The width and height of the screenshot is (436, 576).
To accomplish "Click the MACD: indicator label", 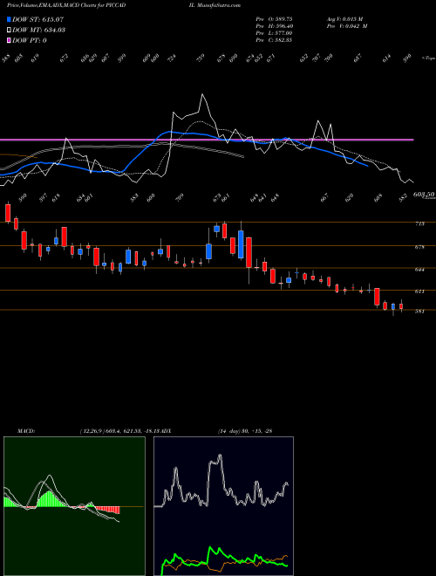I will (x=25, y=431).
